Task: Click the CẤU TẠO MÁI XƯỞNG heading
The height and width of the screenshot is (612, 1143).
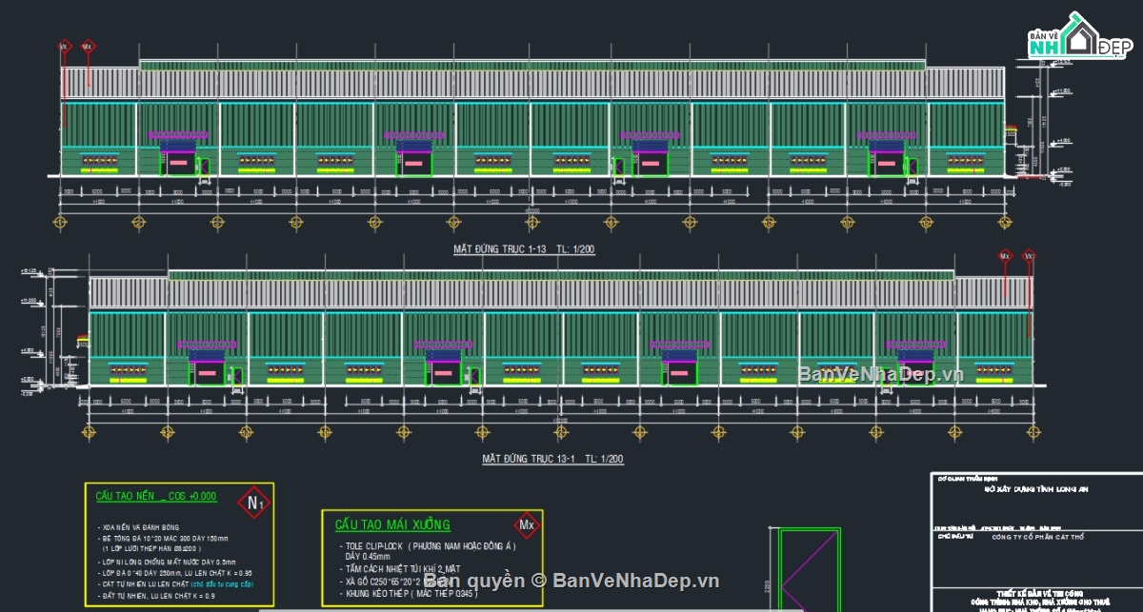Action: pos(392,524)
